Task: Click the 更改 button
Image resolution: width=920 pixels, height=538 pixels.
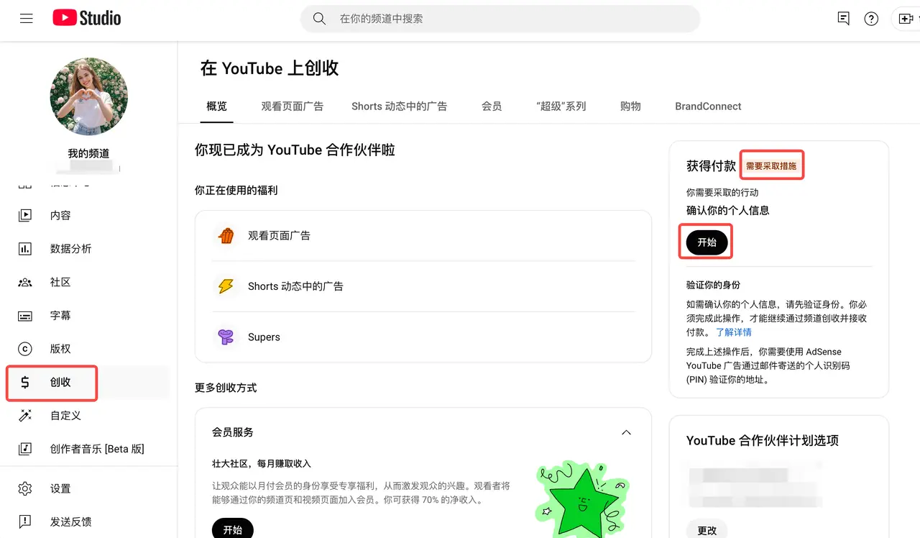Action: coord(707,529)
